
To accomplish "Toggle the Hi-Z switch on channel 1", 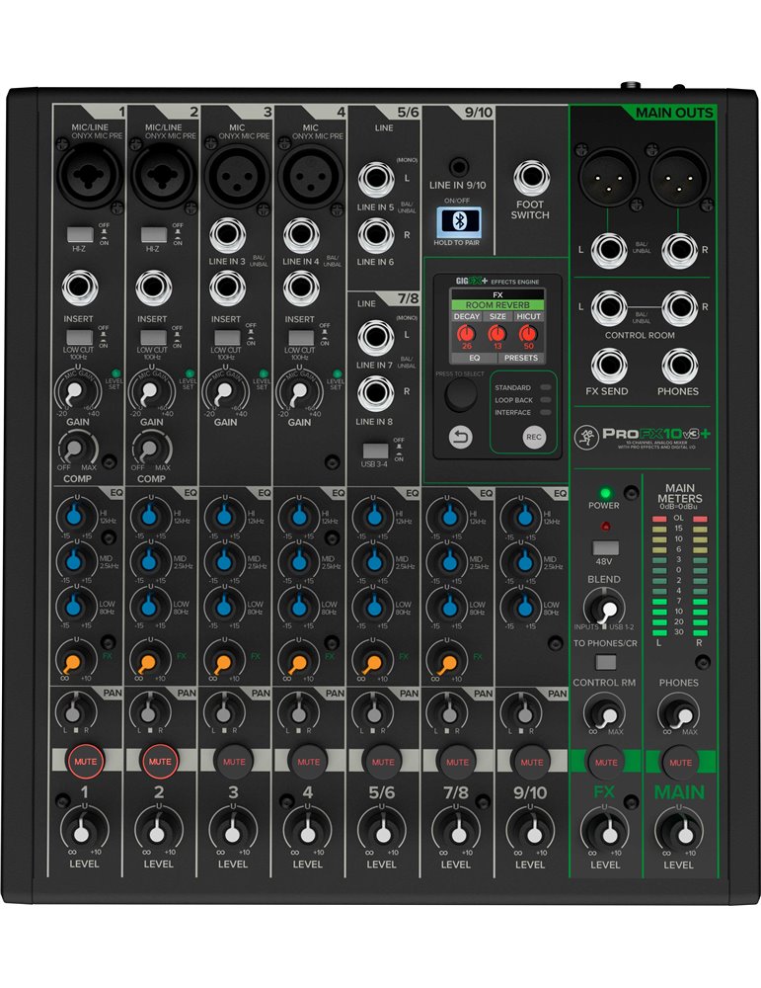I will click(x=80, y=234).
